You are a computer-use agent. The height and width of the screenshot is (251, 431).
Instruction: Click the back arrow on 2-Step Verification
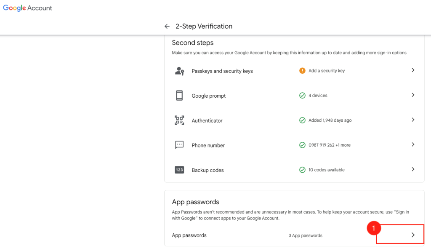[x=167, y=26]
